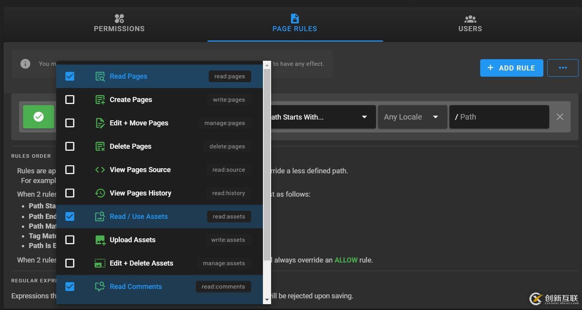Image resolution: width=582 pixels, height=310 pixels.
Task: Open the three-dots more options button
Action: coord(562,68)
